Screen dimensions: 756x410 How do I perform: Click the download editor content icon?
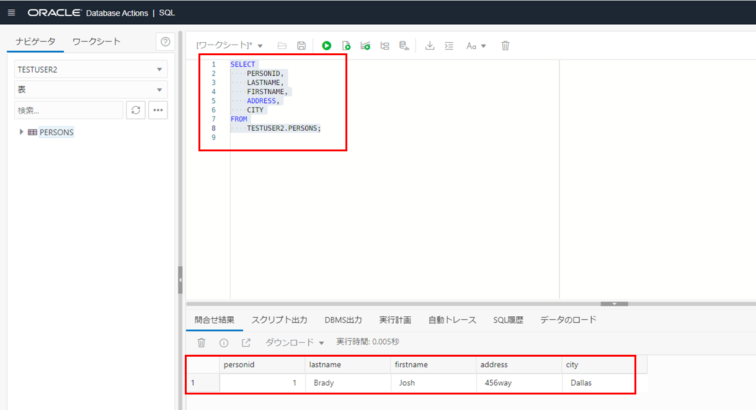tap(429, 46)
